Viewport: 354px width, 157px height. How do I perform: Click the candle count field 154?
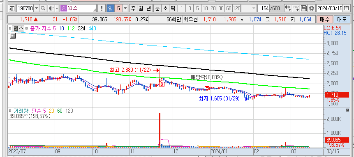[264, 9]
